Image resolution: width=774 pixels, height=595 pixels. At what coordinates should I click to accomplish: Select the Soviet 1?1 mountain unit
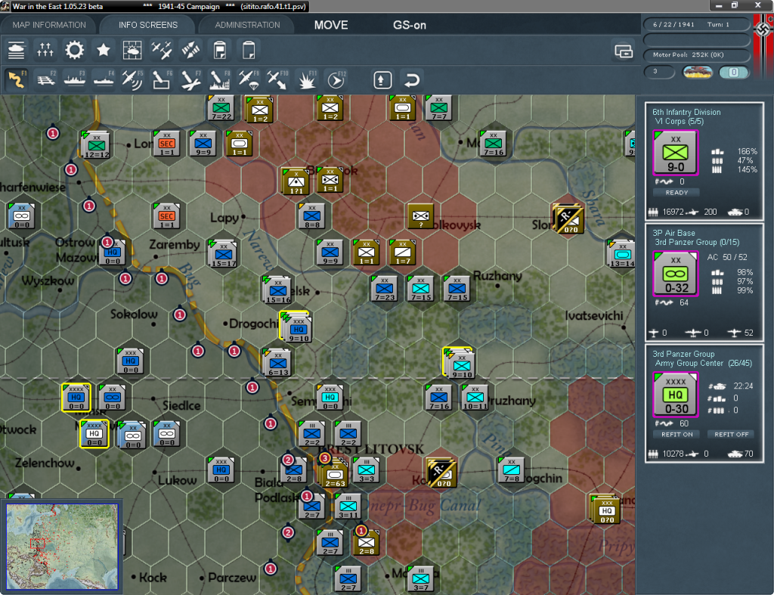coord(296,181)
